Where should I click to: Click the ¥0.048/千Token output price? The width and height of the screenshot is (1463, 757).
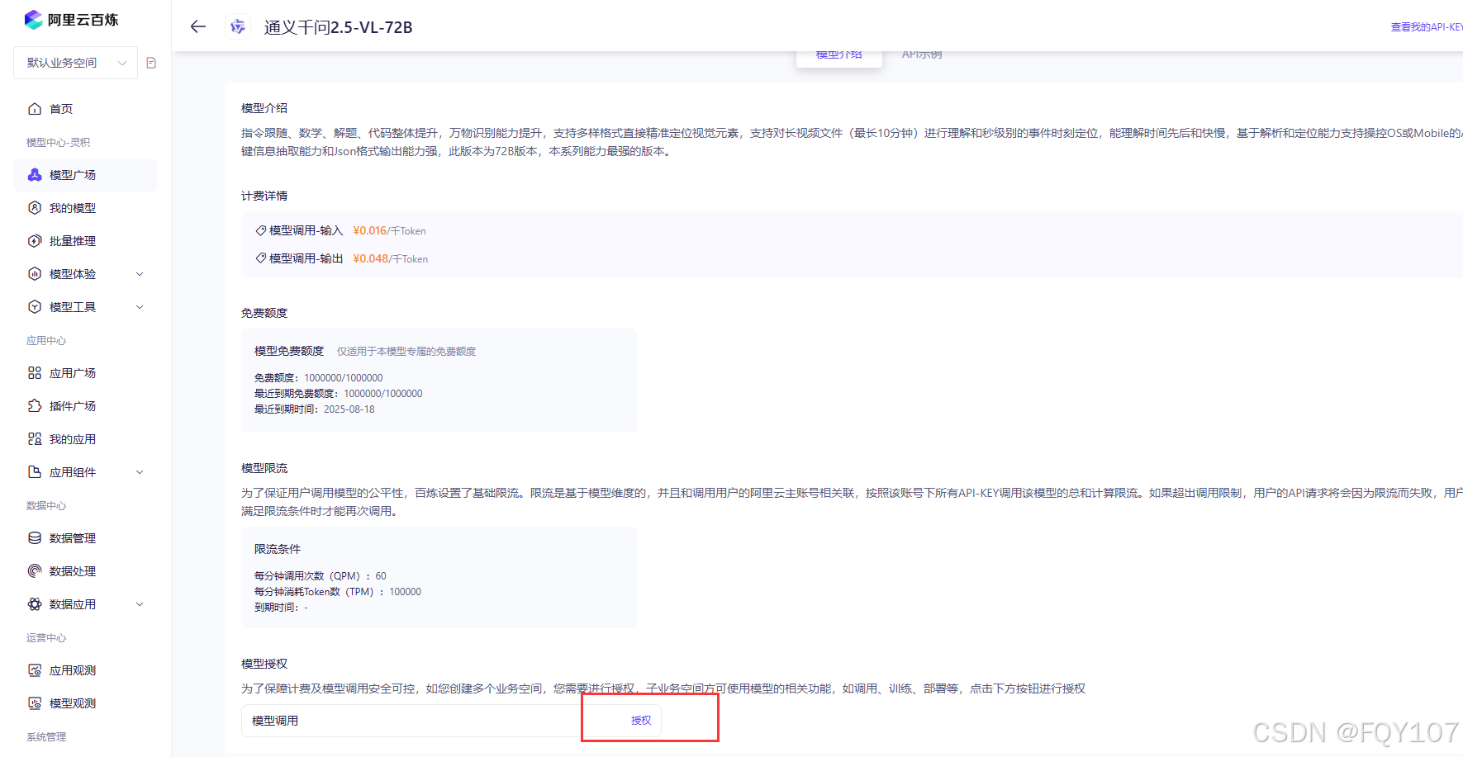click(390, 259)
